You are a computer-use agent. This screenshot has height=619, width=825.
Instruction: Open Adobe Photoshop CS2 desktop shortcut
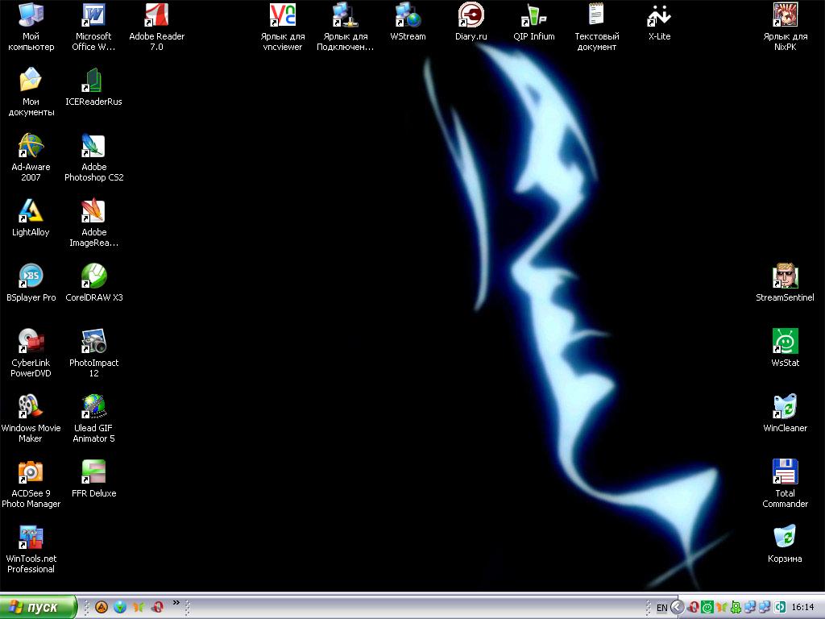(x=94, y=147)
